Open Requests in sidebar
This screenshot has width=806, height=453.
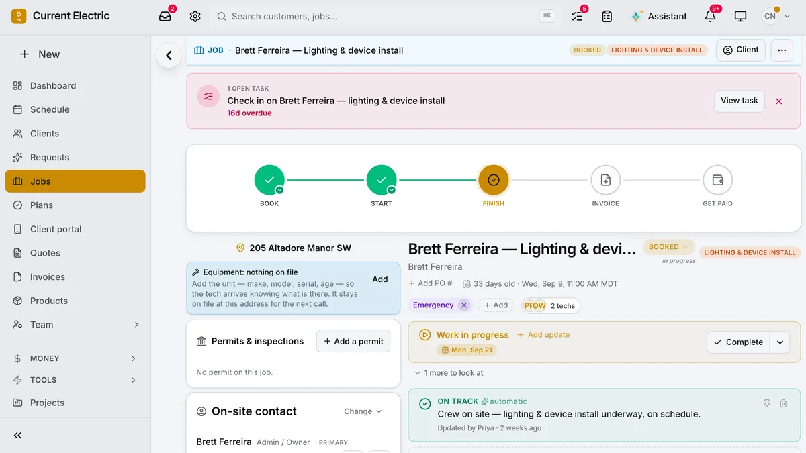(75, 157)
